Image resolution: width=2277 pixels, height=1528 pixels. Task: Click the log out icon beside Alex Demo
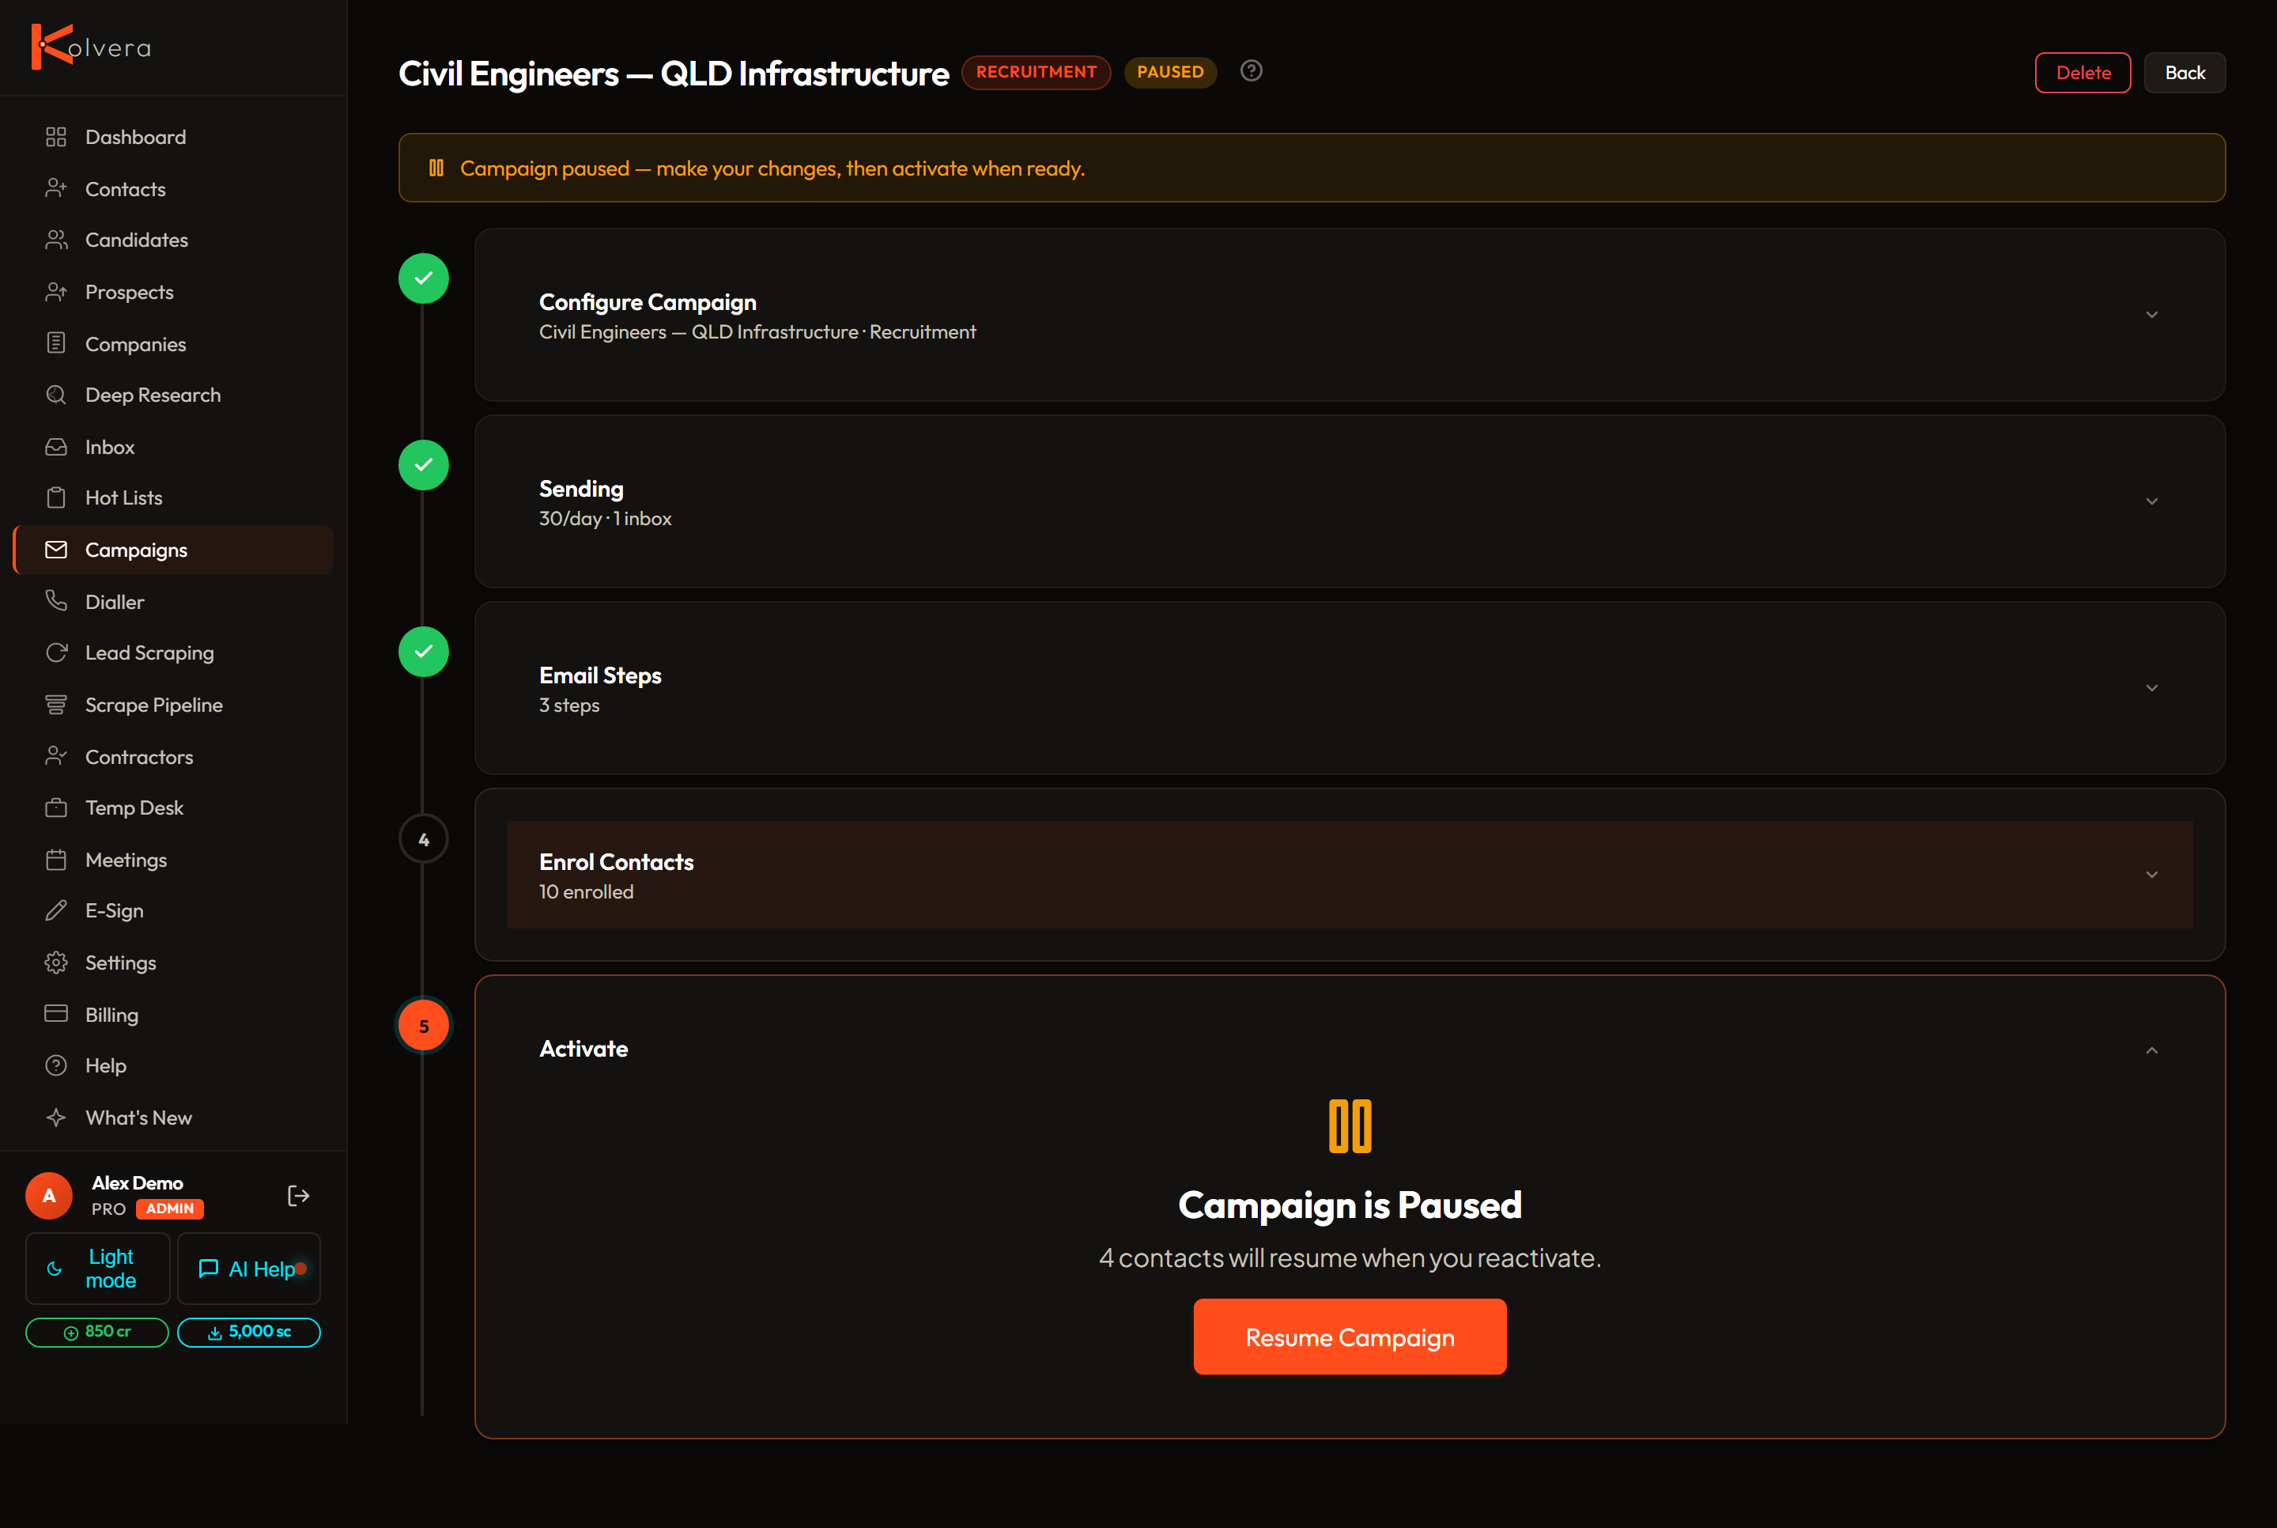[298, 1196]
